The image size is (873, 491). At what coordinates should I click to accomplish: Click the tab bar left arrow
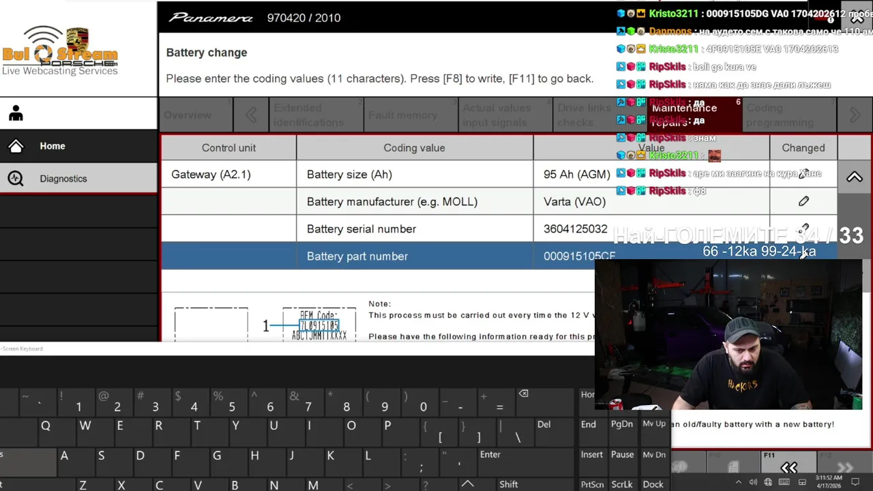[251, 115]
